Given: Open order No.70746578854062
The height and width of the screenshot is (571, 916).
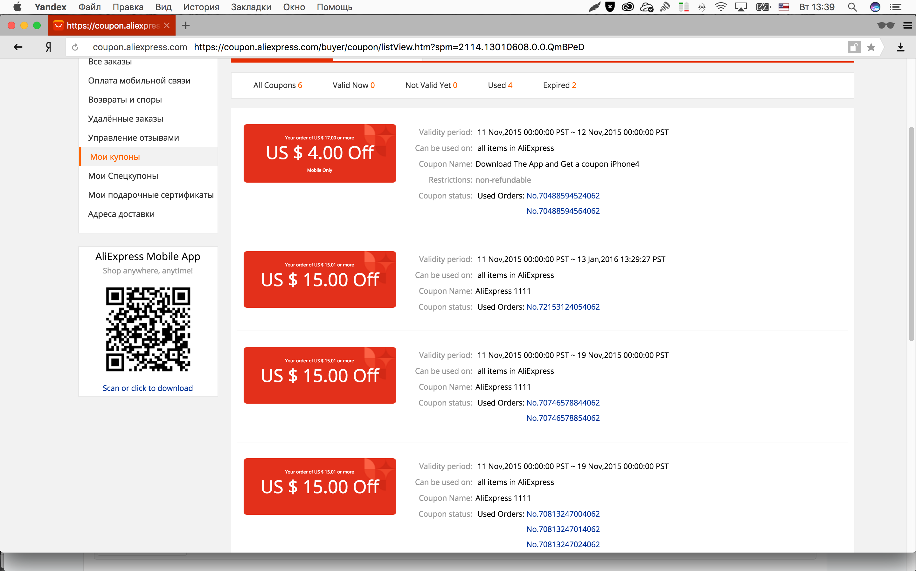Looking at the screenshot, I should (563, 418).
